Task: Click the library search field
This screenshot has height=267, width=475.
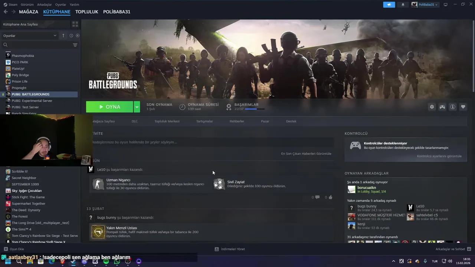Action: [37, 45]
